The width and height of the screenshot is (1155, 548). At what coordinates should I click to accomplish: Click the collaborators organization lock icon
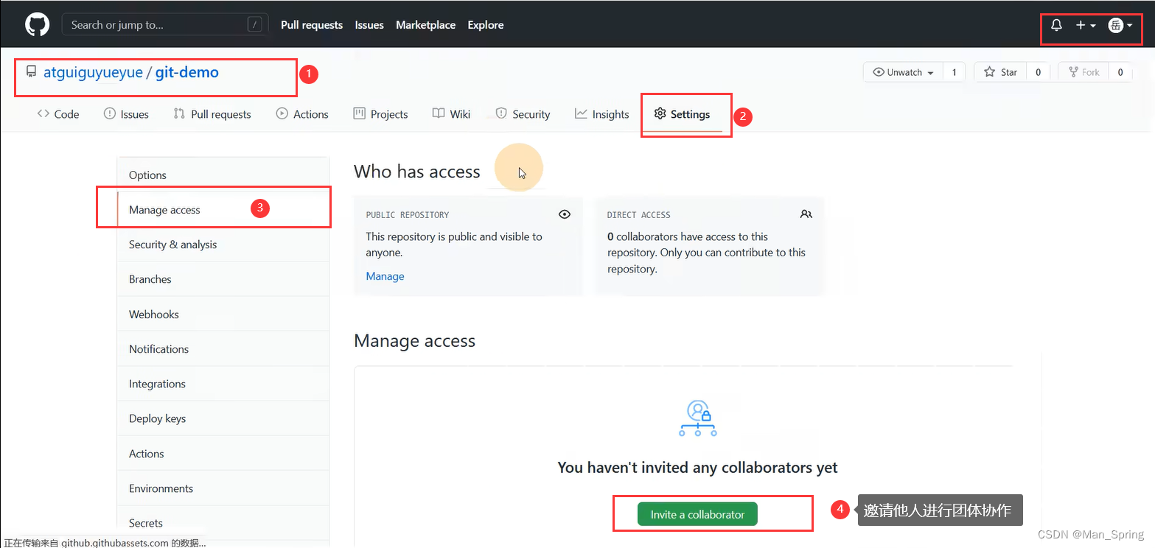[697, 418]
